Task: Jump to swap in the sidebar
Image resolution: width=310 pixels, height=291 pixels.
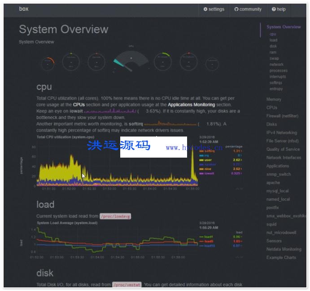Action: (274, 58)
